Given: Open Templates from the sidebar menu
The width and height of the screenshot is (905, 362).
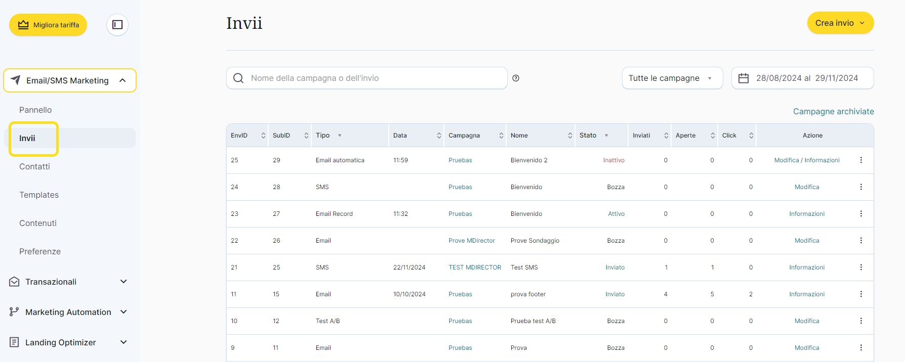Looking at the screenshot, I should pyautogui.click(x=39, y=195).
